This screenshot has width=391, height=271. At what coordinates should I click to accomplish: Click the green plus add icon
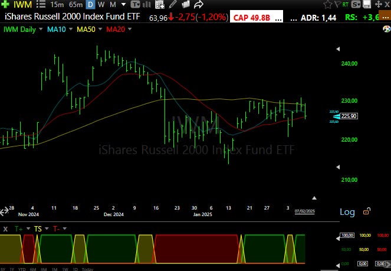coord(5,4)
